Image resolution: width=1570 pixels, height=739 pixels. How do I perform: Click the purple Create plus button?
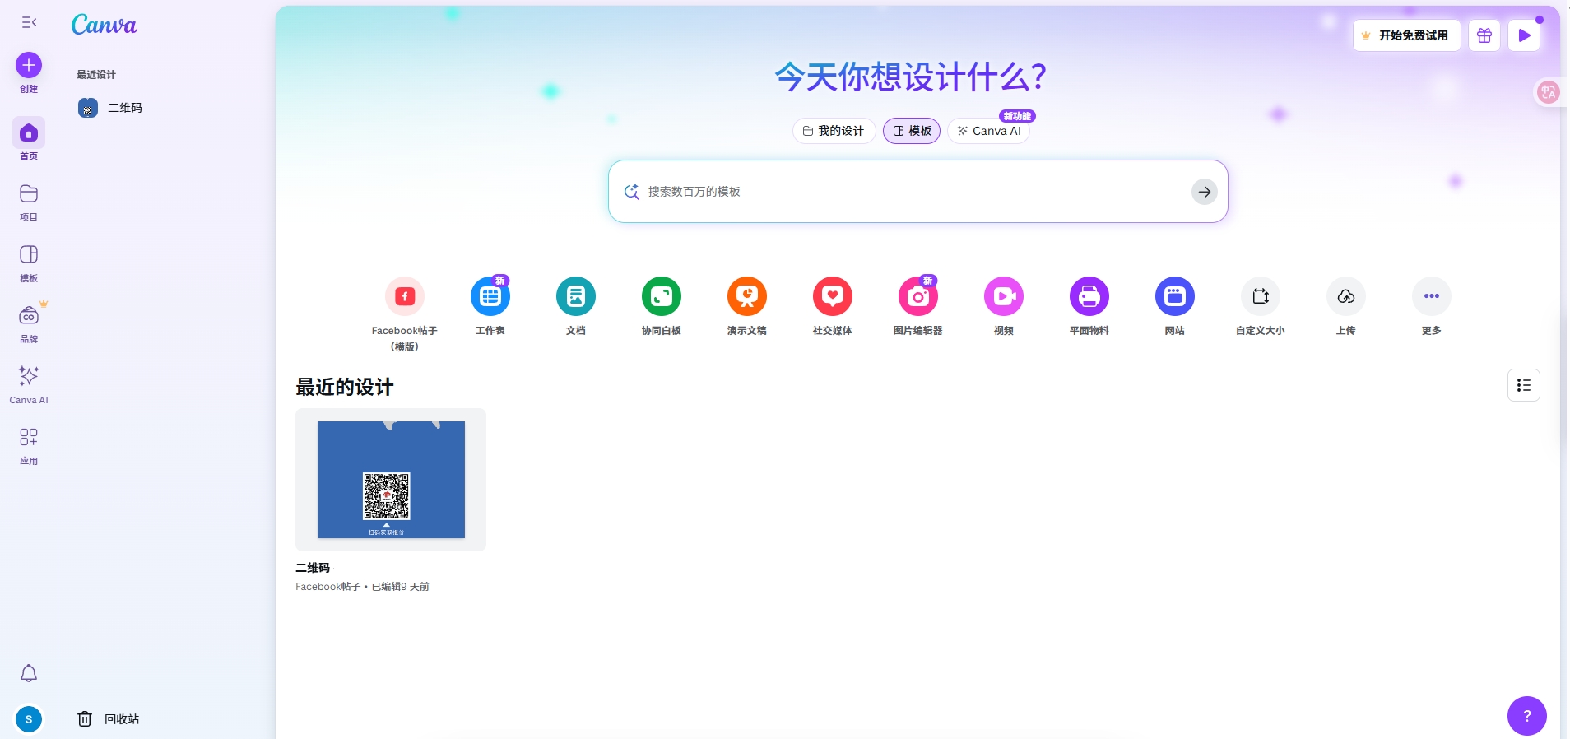pyautogui.click(x=29, y=65)
